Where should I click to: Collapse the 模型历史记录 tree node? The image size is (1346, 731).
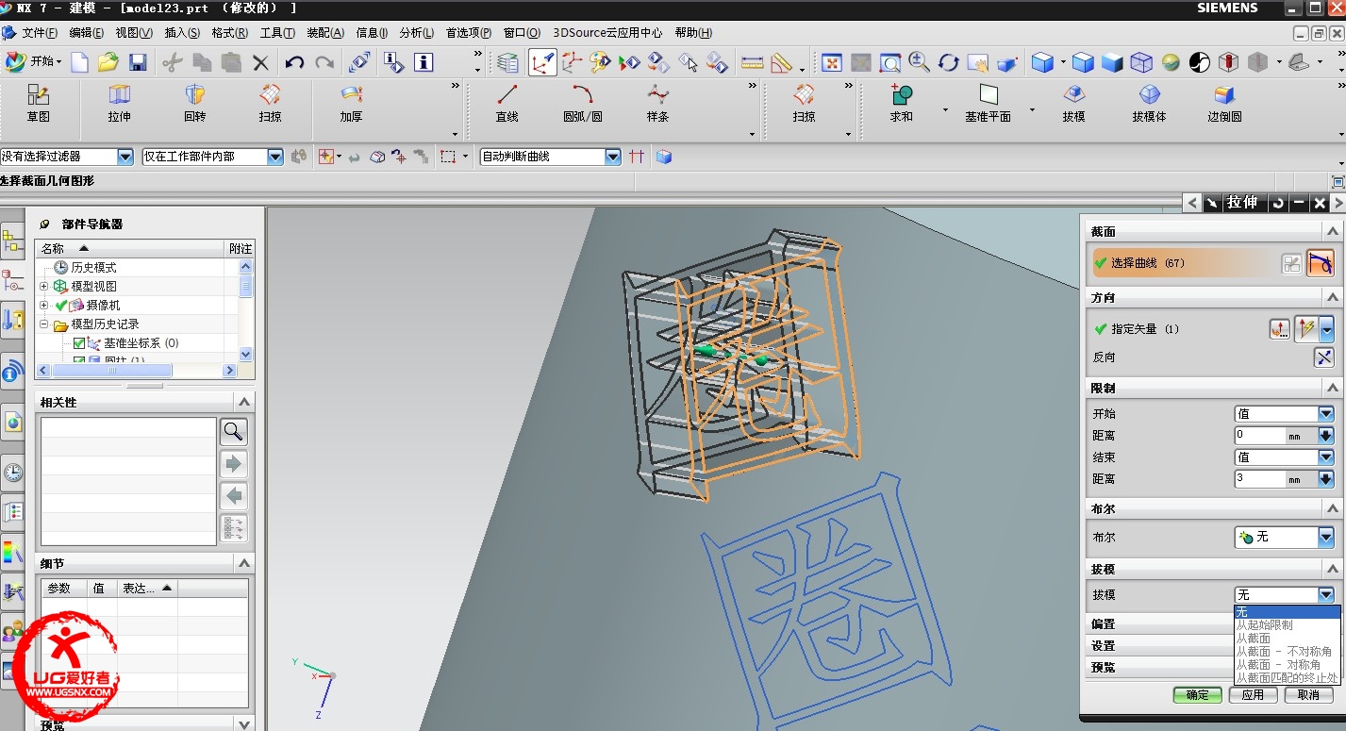tap(43, 324)
